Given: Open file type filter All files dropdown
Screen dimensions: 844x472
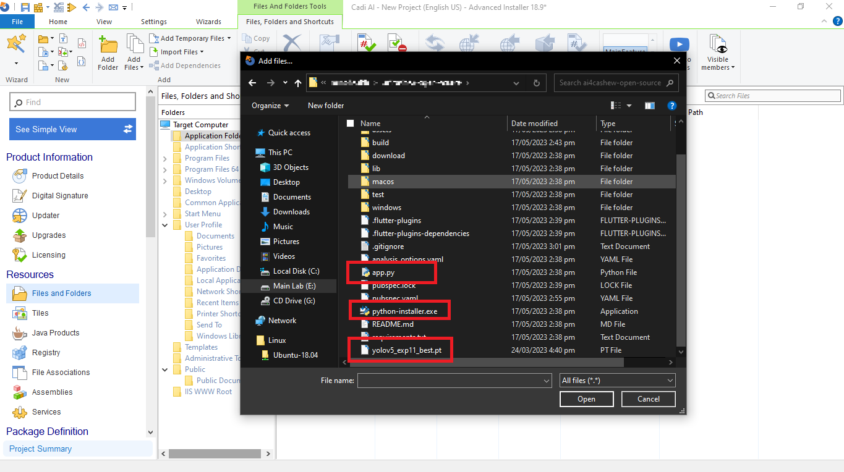Looking at the screenshot, I should tap(617, 381).
